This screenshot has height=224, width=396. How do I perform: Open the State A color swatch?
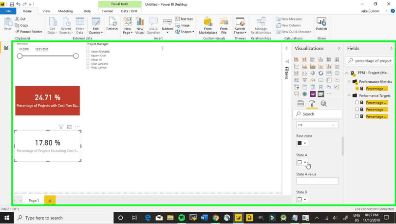tap(302, 162)
